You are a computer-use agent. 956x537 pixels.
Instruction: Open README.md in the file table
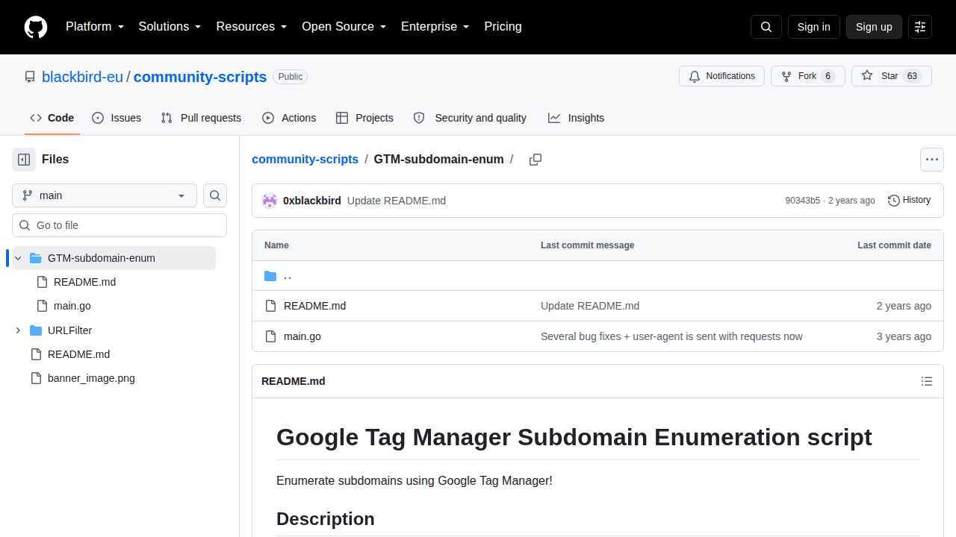[314, 306]
